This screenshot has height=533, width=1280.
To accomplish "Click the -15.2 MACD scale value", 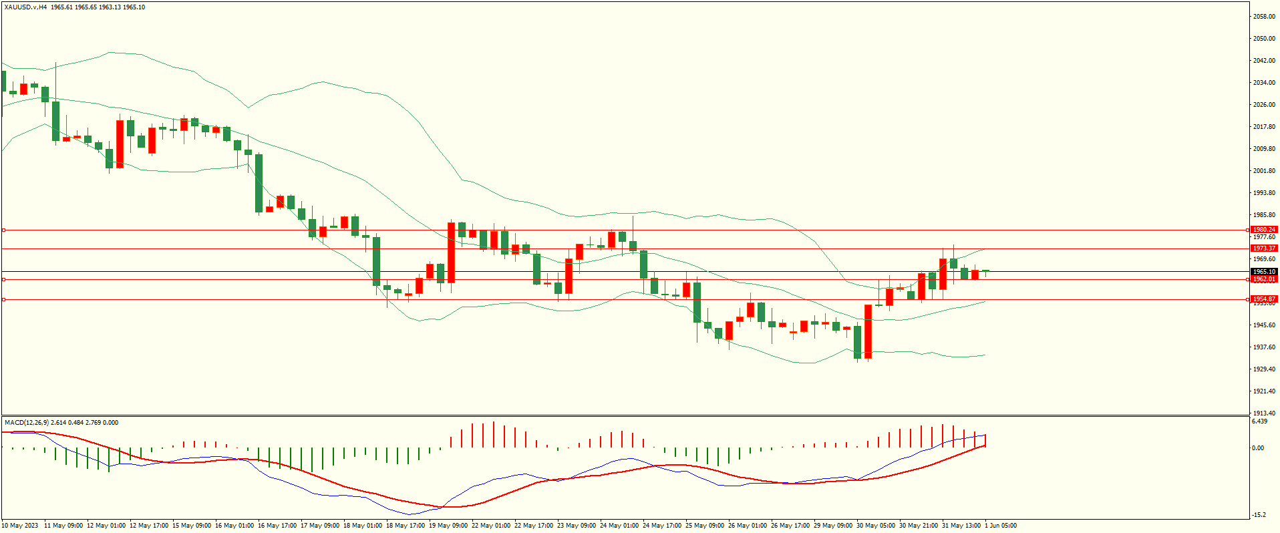I will [x=1258, y=515].
